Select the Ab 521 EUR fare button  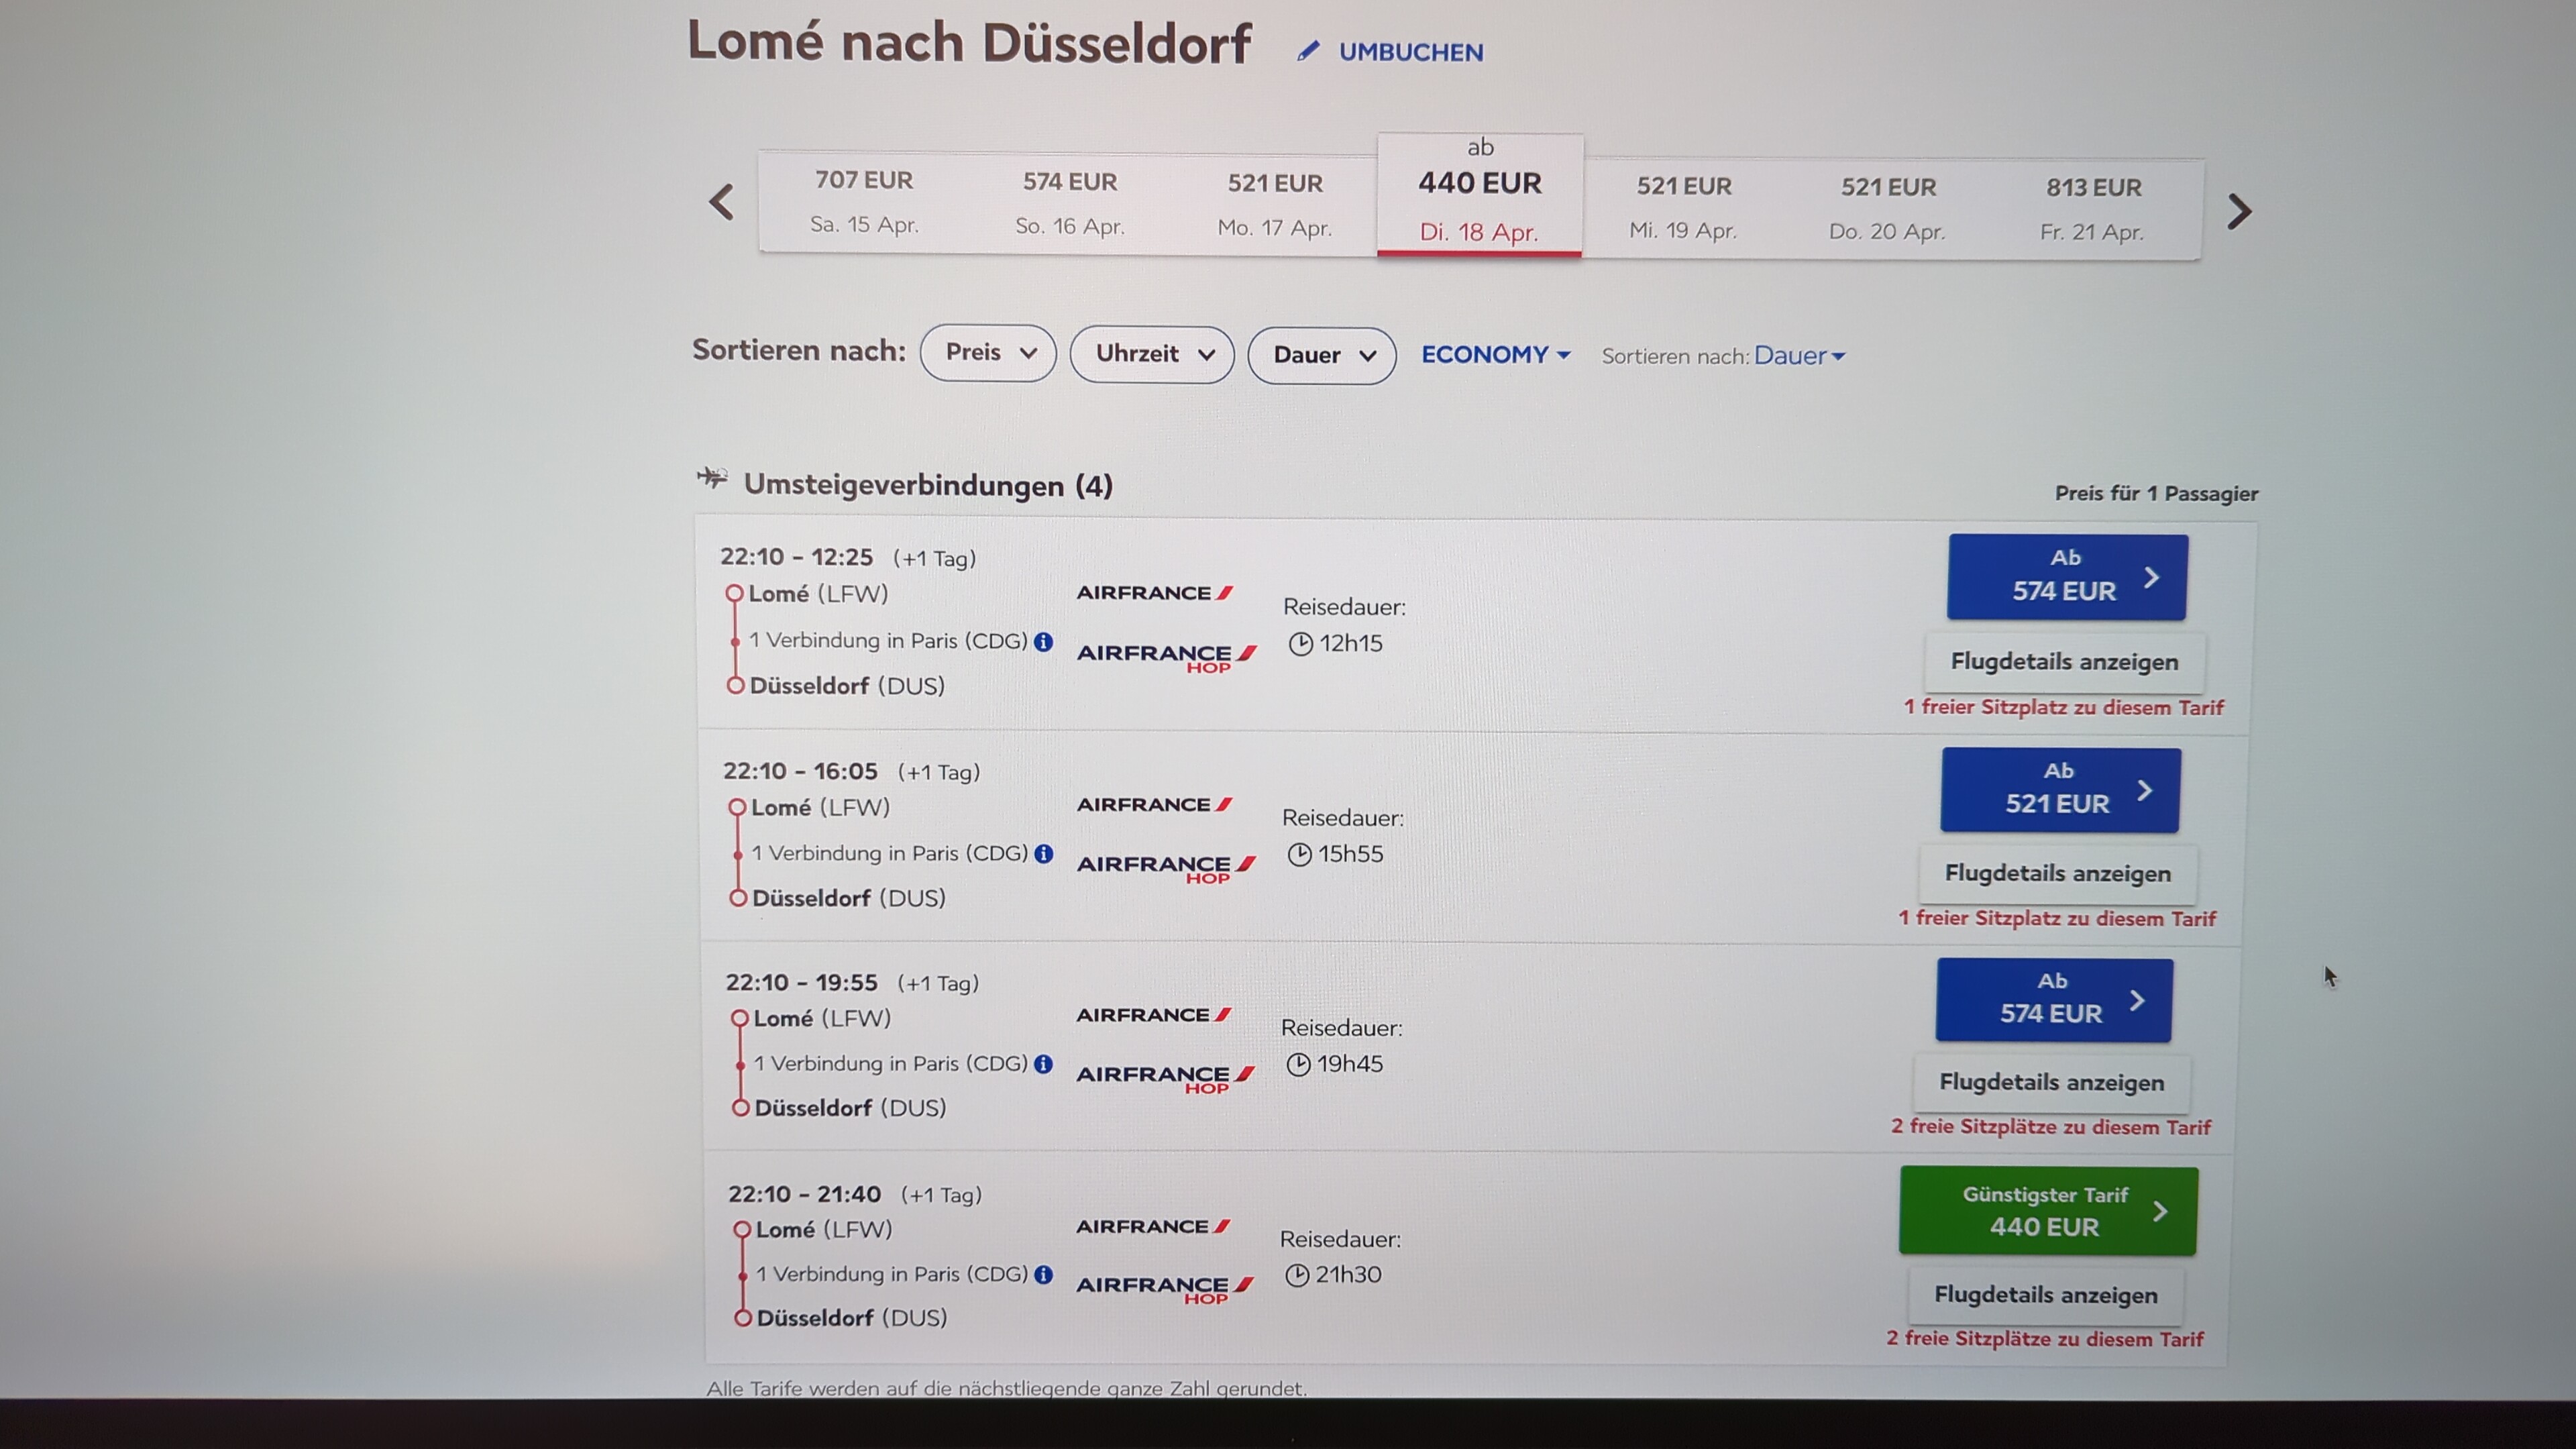2059,789
